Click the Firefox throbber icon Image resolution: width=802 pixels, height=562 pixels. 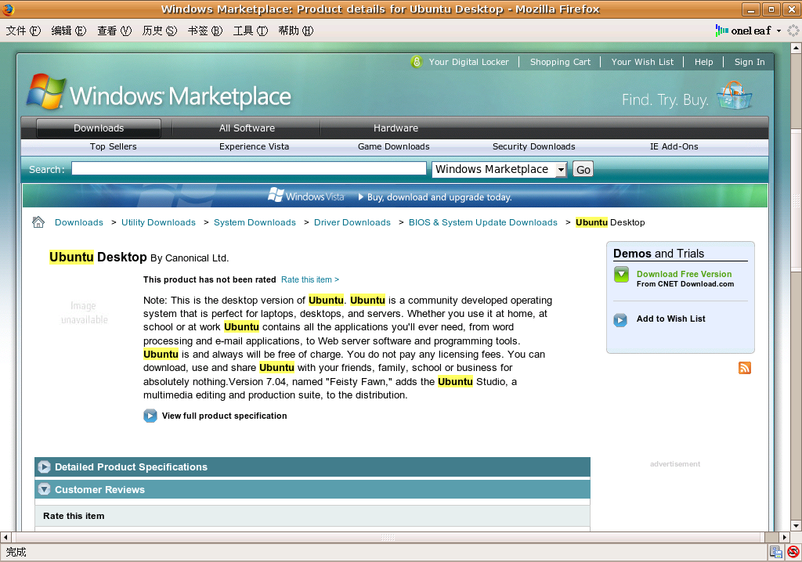(793, 31)
